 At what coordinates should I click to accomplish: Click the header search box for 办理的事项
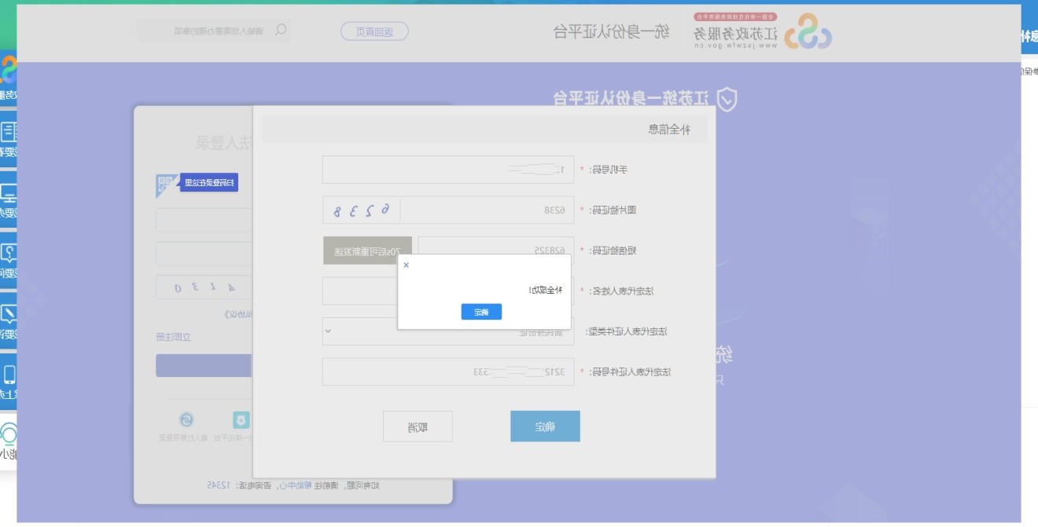(x=214, y=31)
